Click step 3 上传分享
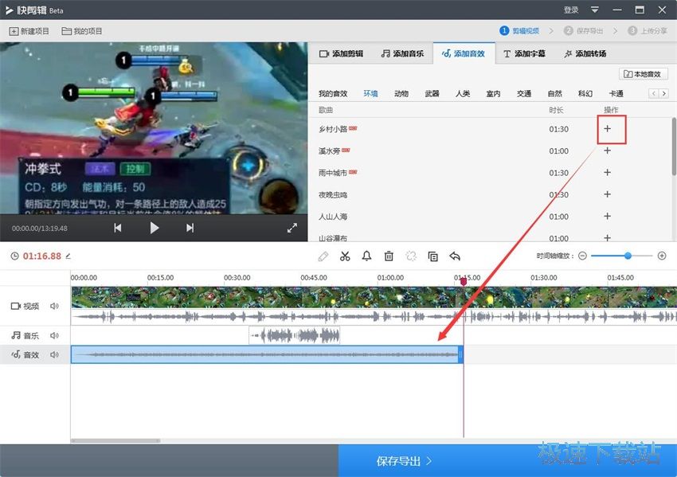This screenshot has width=677, height=477. click(648, 30)
